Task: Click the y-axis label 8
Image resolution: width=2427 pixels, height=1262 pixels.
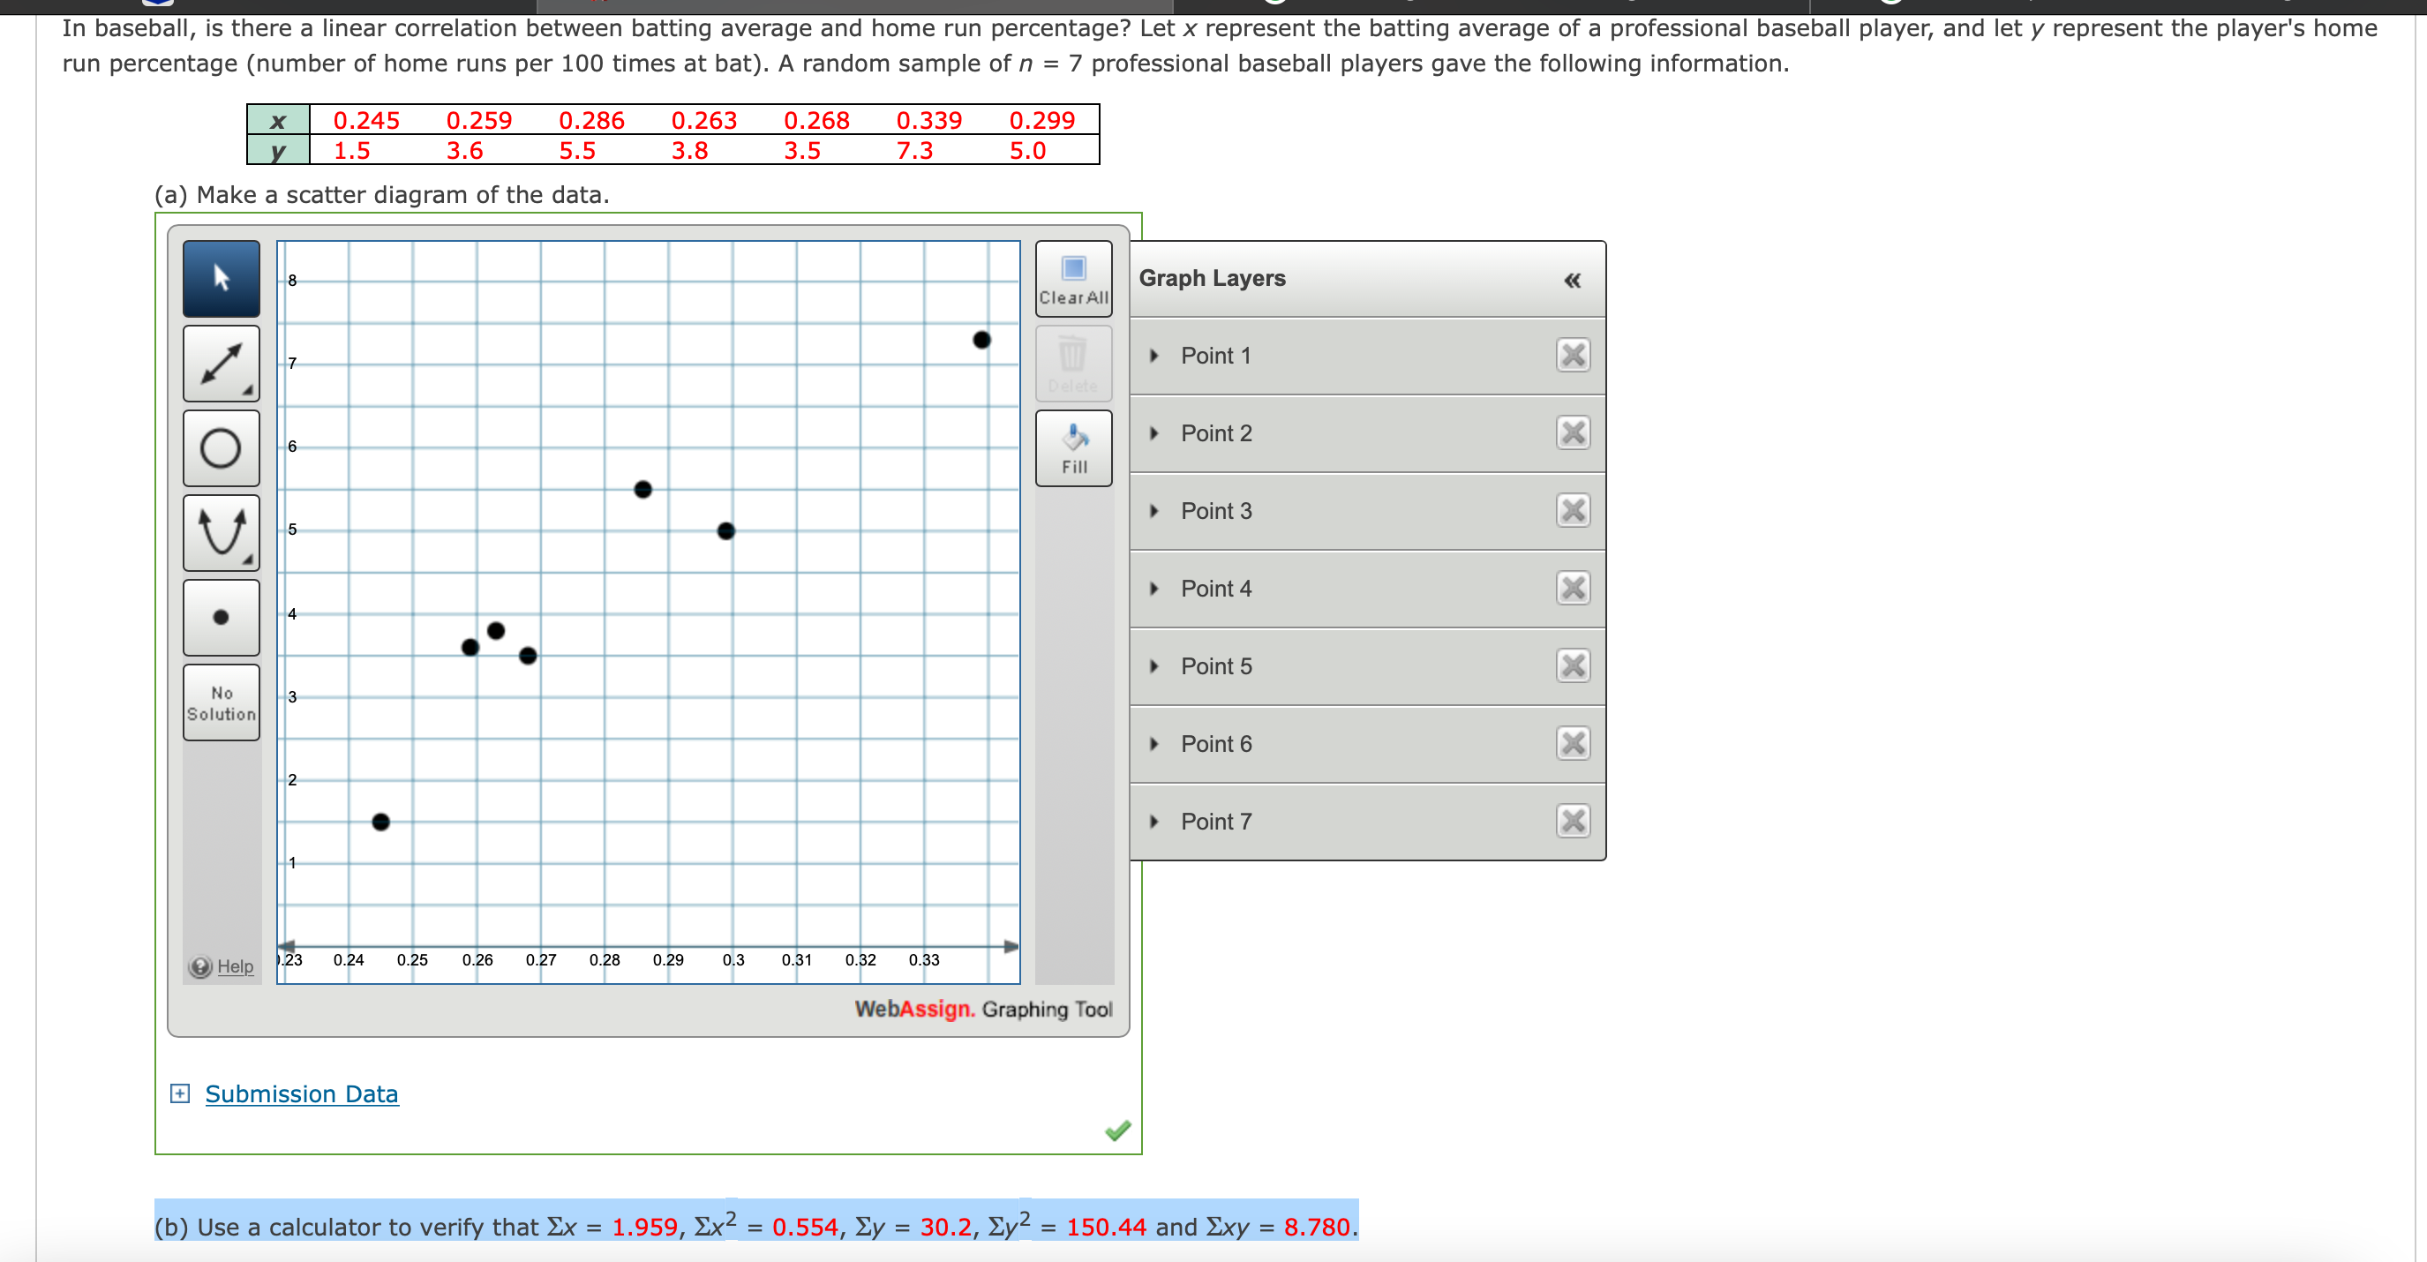Action: click(x=292, y=281)
